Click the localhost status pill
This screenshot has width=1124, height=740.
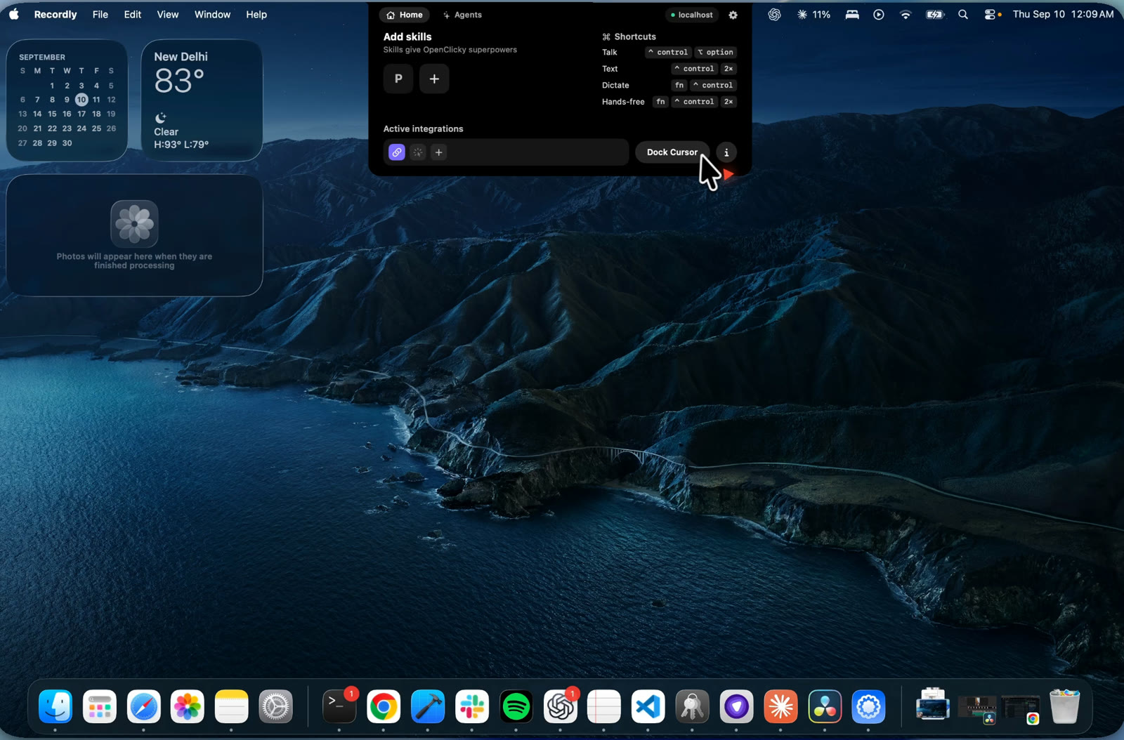[692, 15]
